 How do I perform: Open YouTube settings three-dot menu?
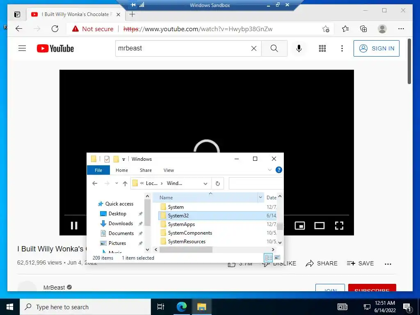click(342, 48)
